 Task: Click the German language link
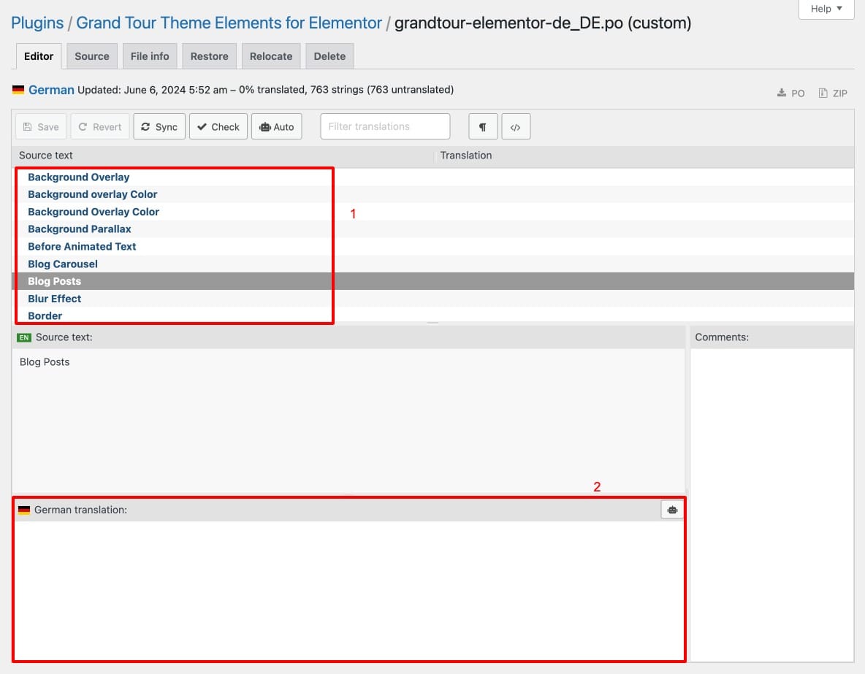tap(51, 90)
